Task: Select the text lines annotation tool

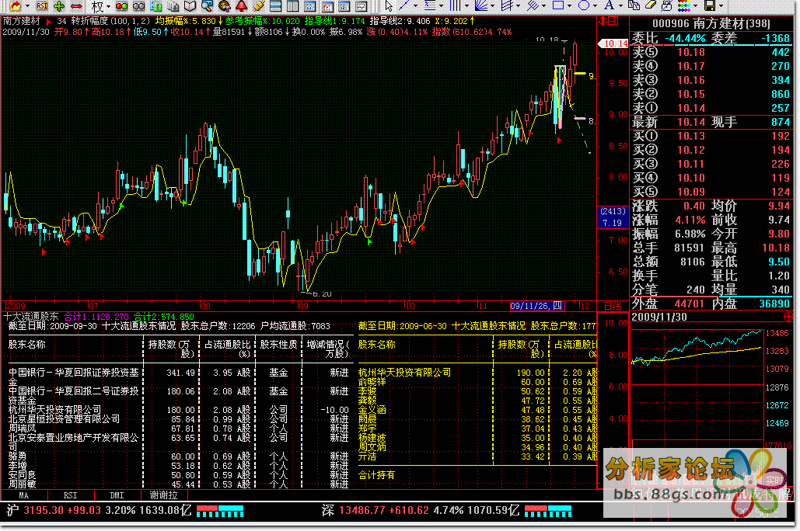Action: coord(430,5)
